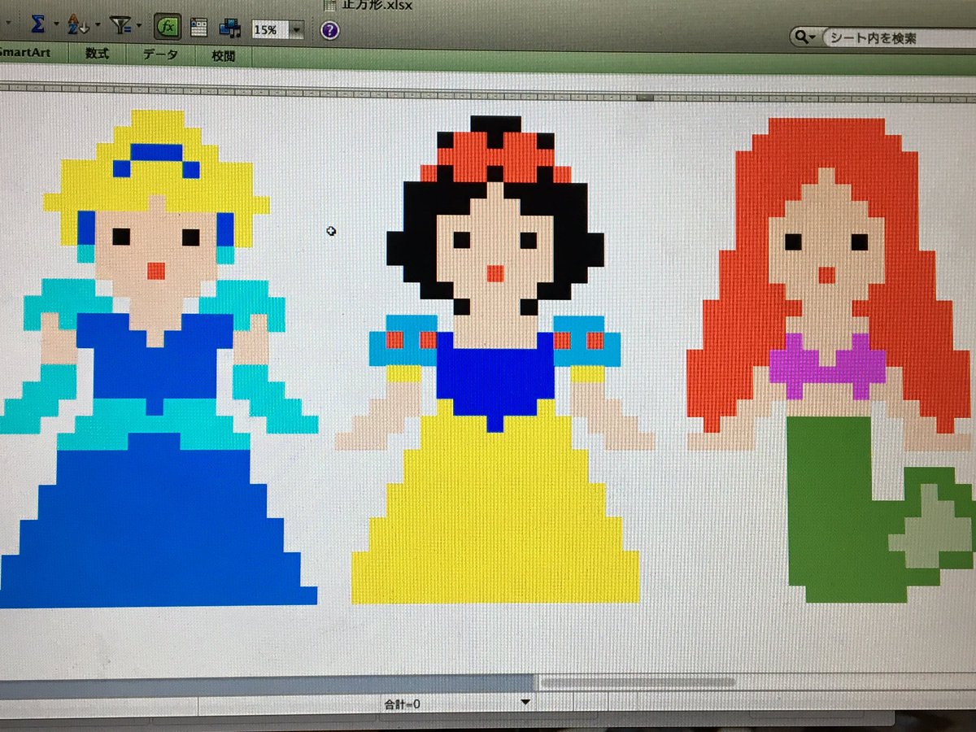The image size is (976, 732).
Task: Open the media browser icon
Action: [229, 28]
